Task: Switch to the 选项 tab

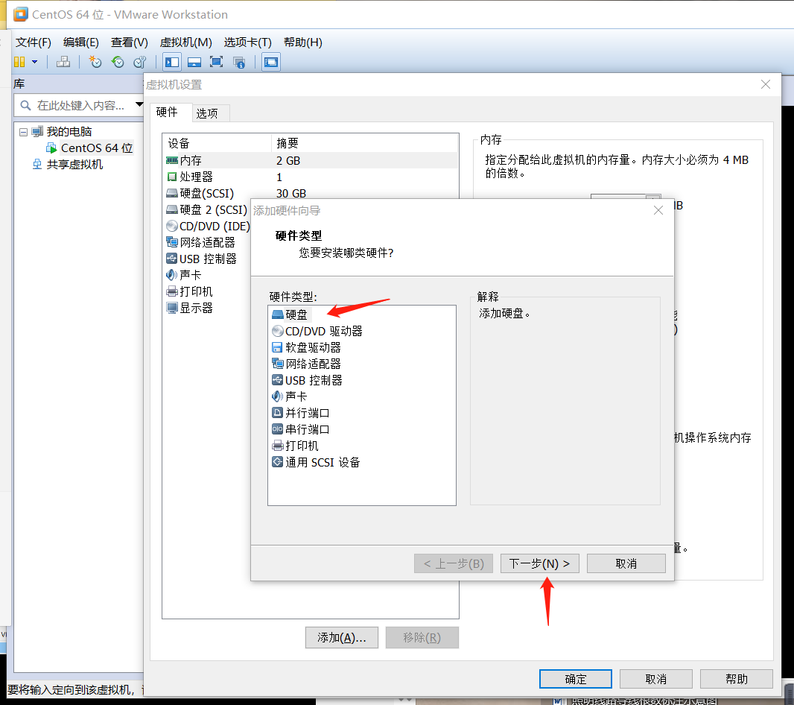Action: click(206, 113)
